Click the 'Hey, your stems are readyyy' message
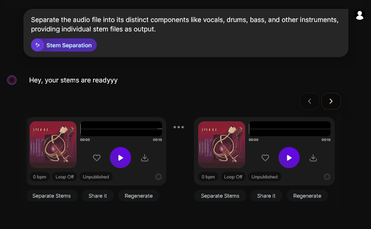 click(x=73, y=80)
